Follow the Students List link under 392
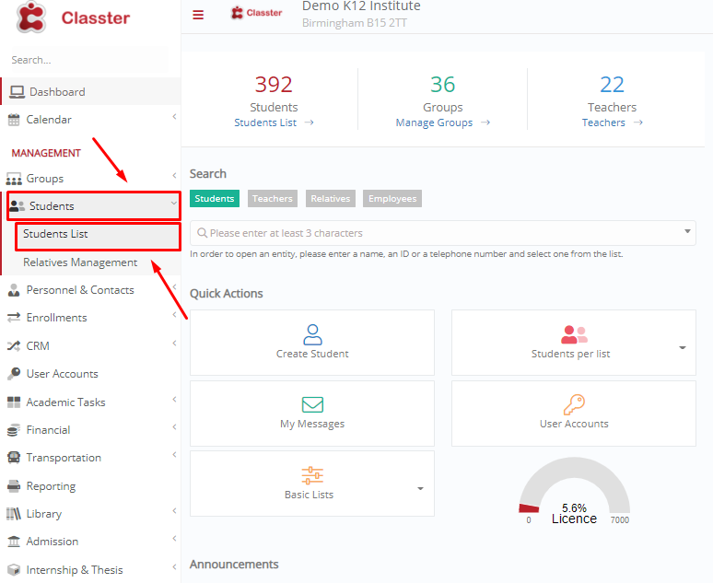713x583 pixels. (x=265, y=122)
